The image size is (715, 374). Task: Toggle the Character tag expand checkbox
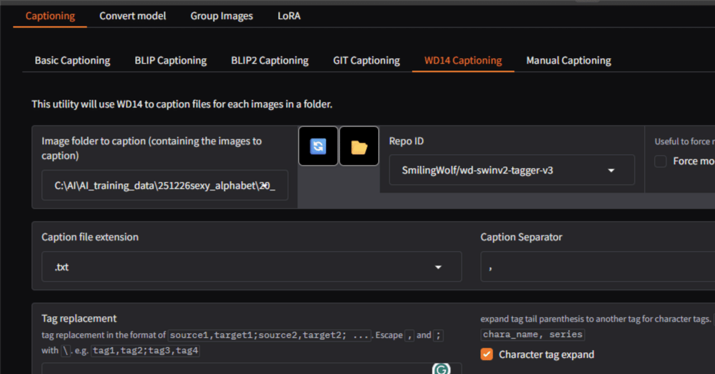tap(487, 354)
